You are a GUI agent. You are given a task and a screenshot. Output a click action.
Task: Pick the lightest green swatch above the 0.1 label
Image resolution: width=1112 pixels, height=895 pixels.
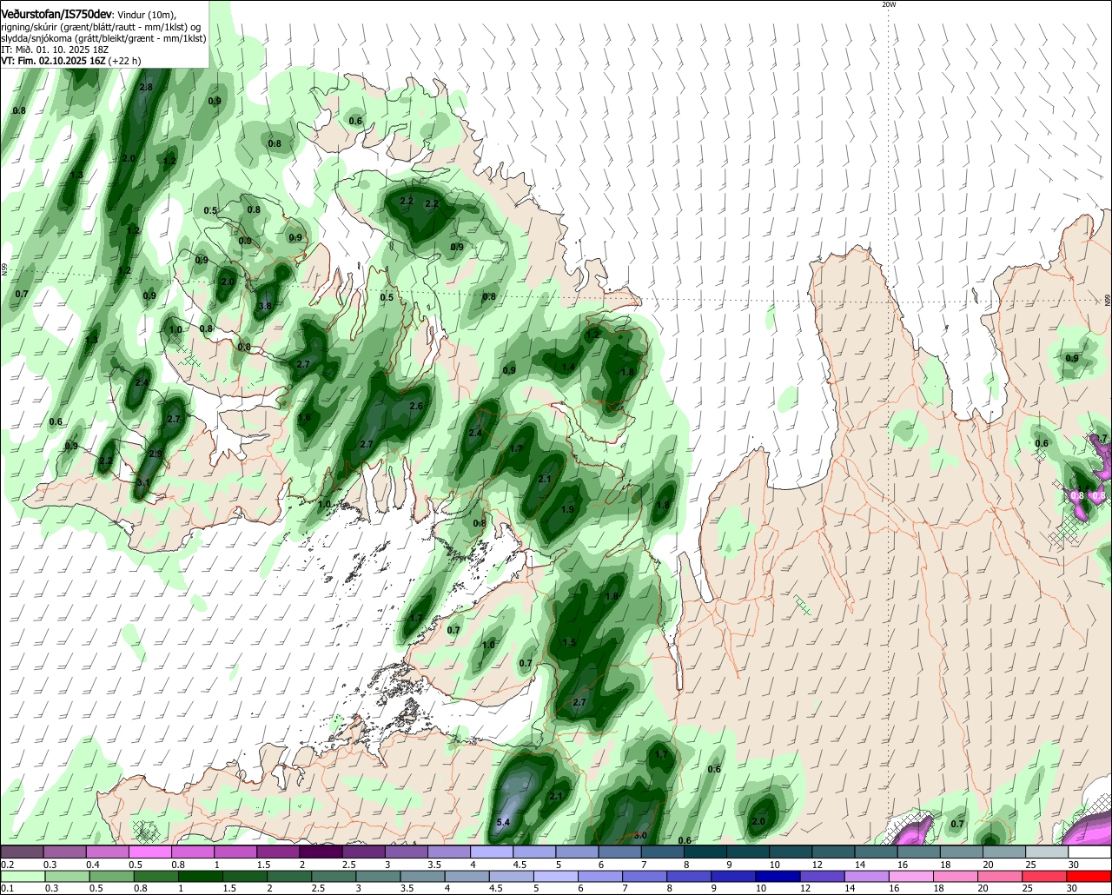(x=23, y=877)
